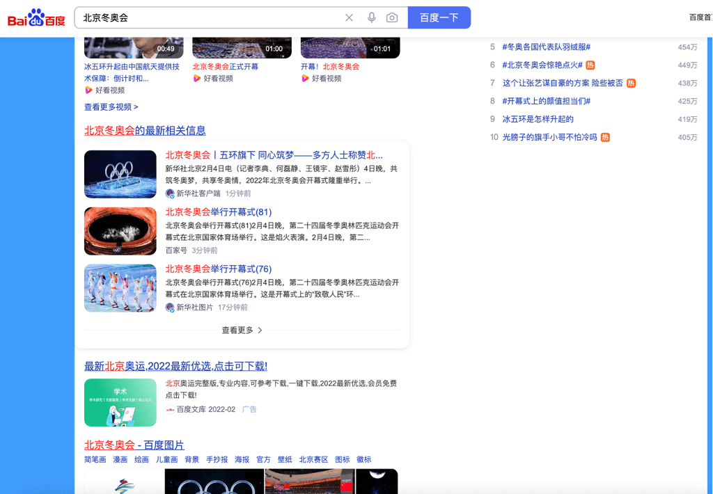Open the Olympic rings image in 百度图片 row
This screenshot has height=494, width=713.
coord(214,481)
